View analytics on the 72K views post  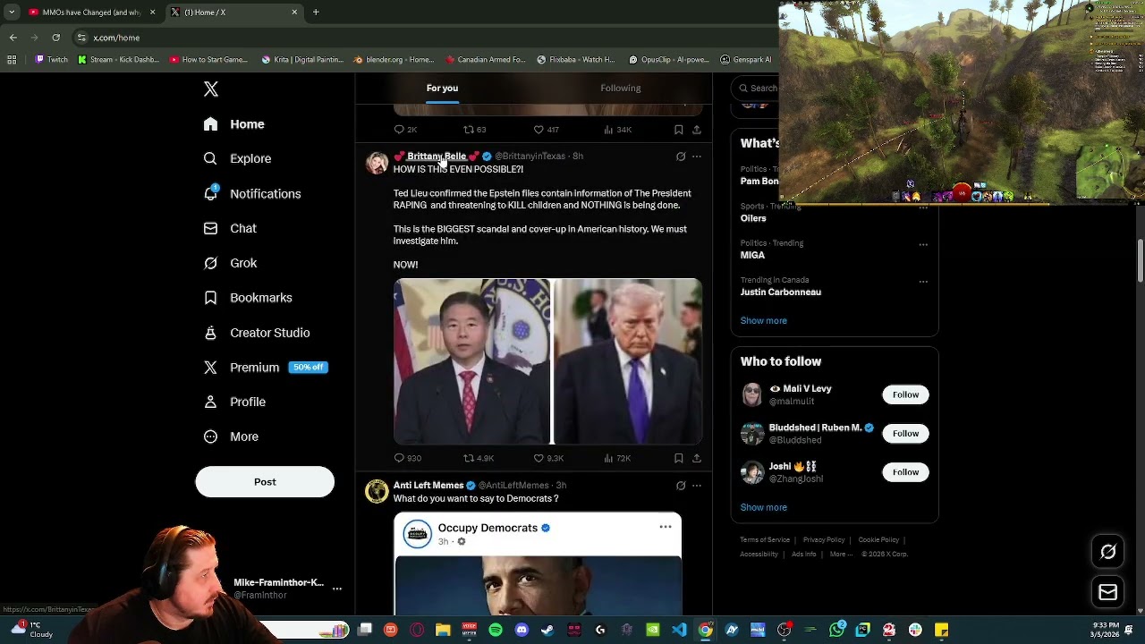[617, 458]
